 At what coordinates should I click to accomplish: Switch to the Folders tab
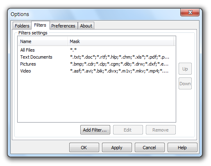22,26
